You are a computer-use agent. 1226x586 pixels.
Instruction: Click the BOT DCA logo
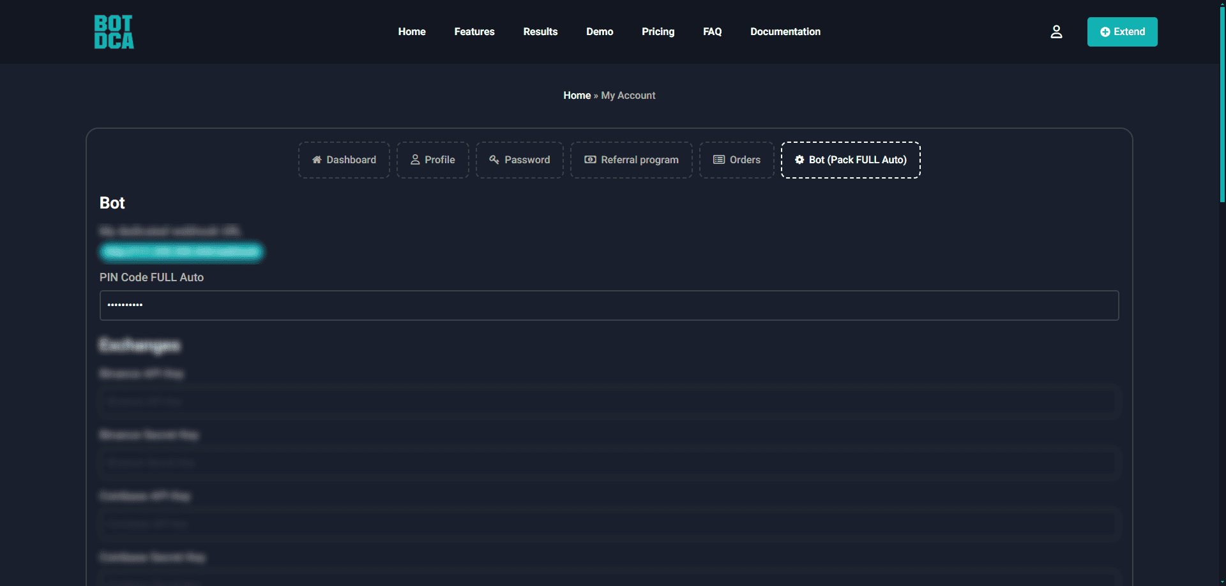[114, 32]
